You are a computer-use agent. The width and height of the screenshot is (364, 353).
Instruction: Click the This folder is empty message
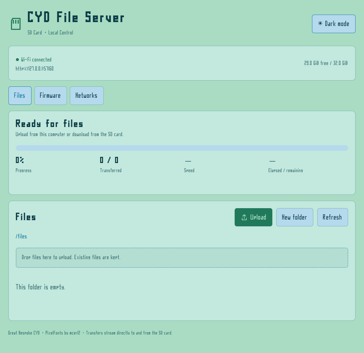pos(40,287)
